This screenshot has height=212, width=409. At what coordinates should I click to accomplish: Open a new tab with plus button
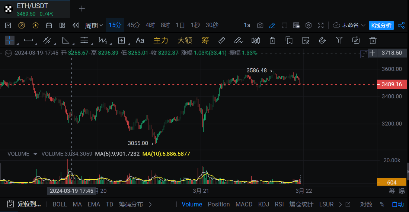pyautogui.click(x=82, y=9)
